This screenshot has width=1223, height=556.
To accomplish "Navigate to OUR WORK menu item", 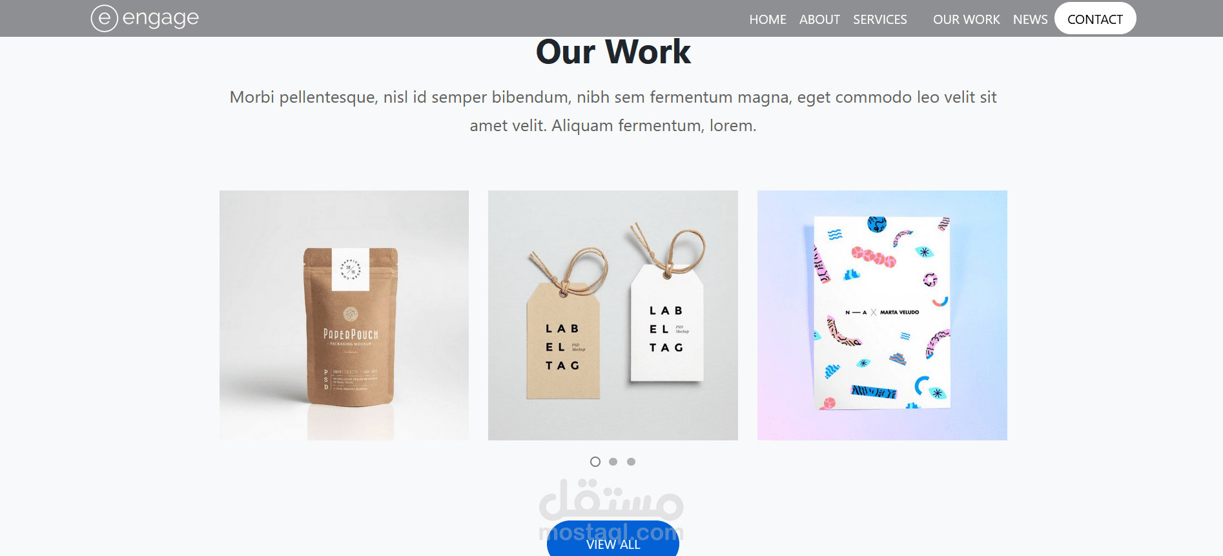I will tap(966, 19).
